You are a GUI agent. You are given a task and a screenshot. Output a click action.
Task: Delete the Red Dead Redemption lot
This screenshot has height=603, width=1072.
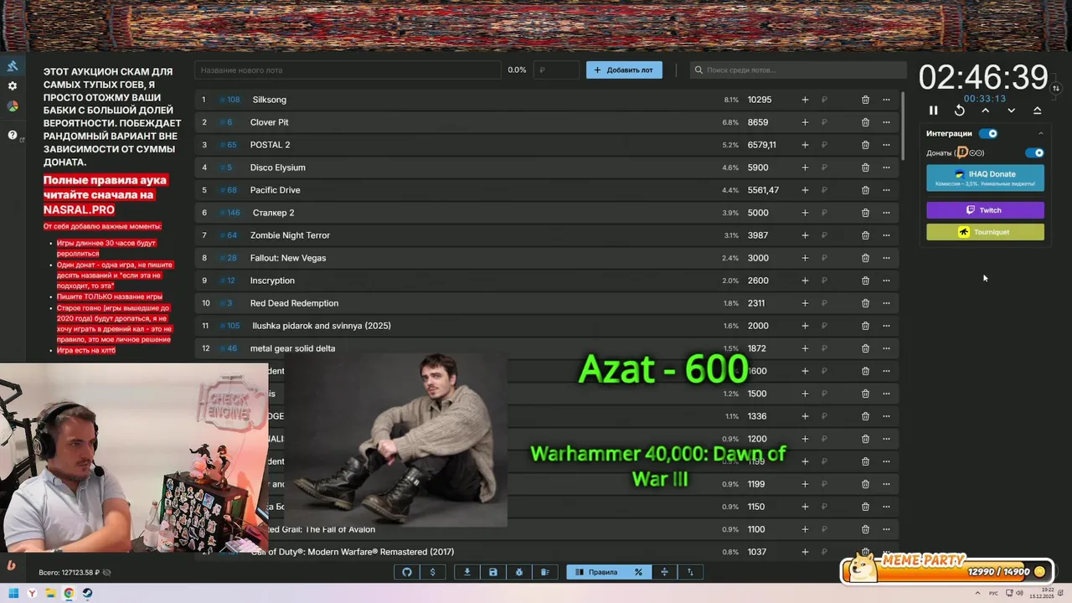pyautogui.click(x=865, y=303)
